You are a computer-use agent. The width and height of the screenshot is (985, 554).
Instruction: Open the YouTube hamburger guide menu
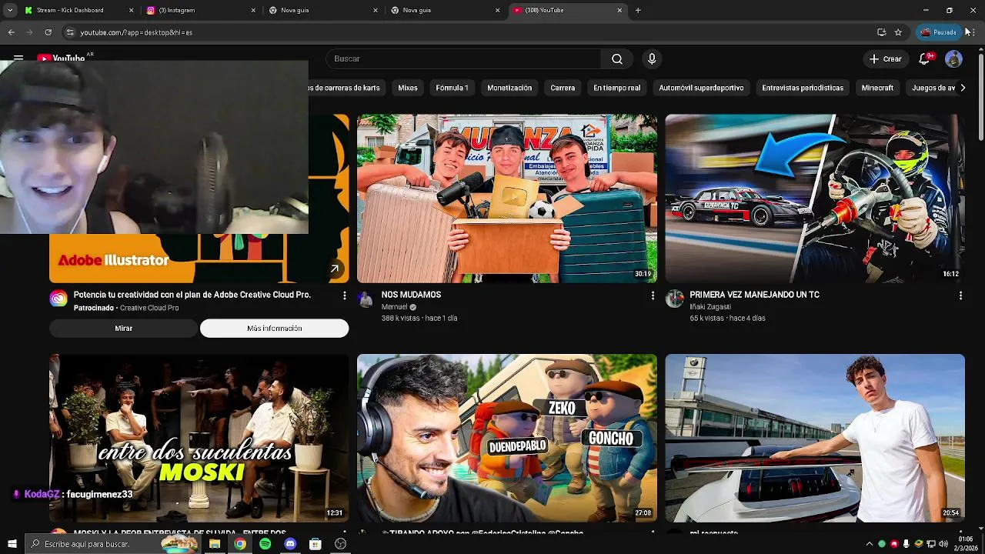click(x=18, y=58)
